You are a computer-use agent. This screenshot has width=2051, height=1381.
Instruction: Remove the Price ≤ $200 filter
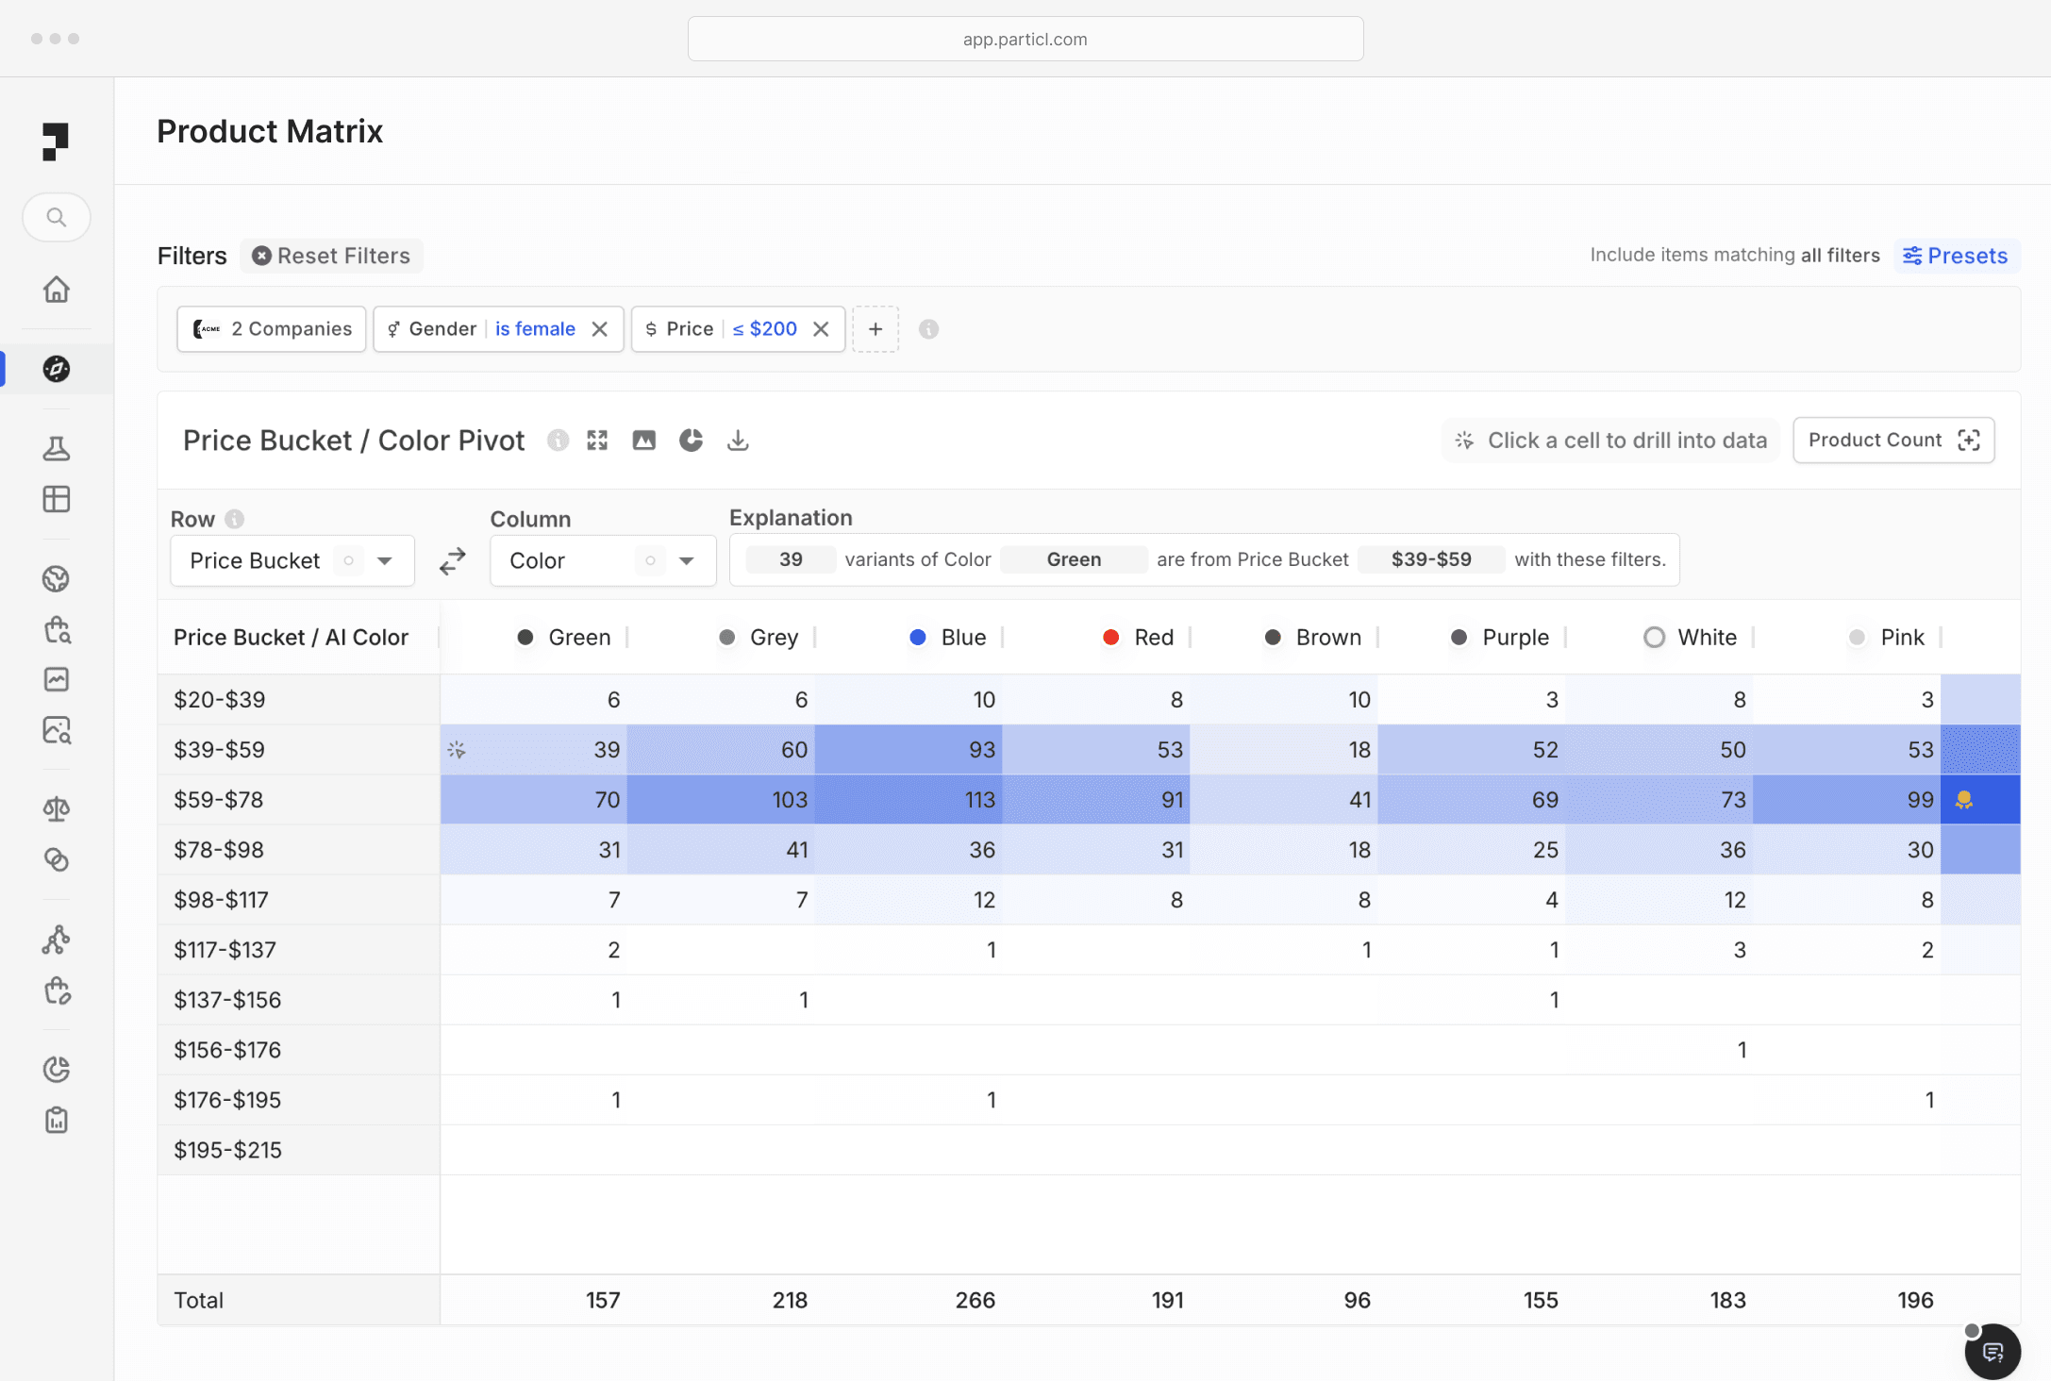pyautogui.click(x=821, y=329)
